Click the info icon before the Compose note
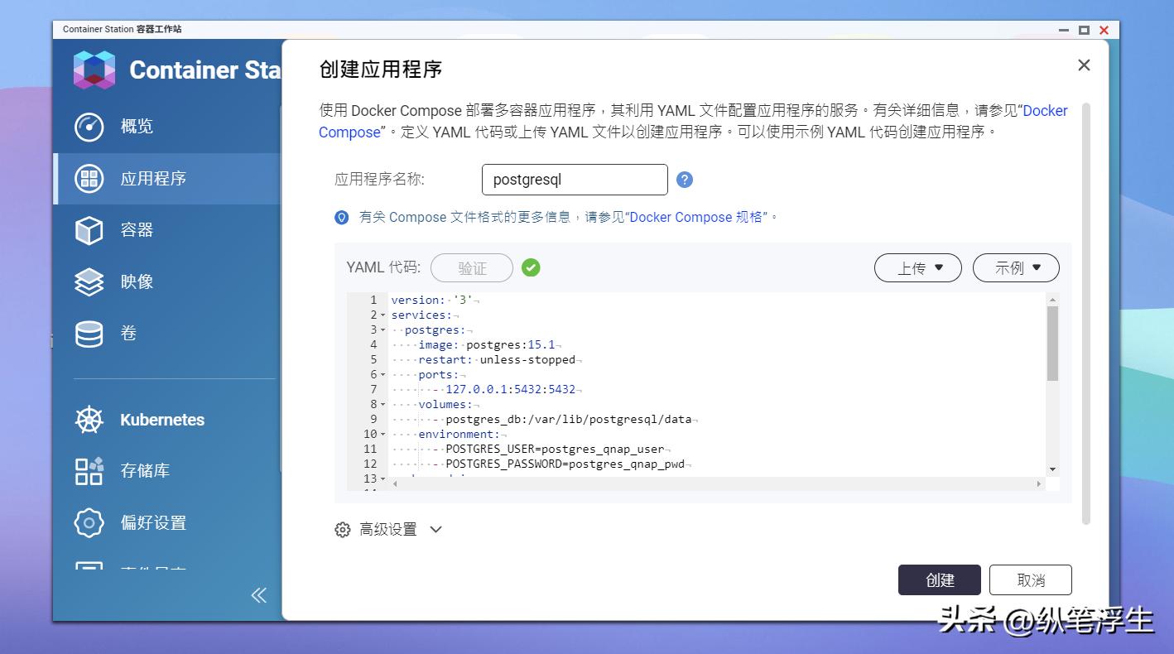This screenshot has width=1174, height=654. tap(342, 217)
